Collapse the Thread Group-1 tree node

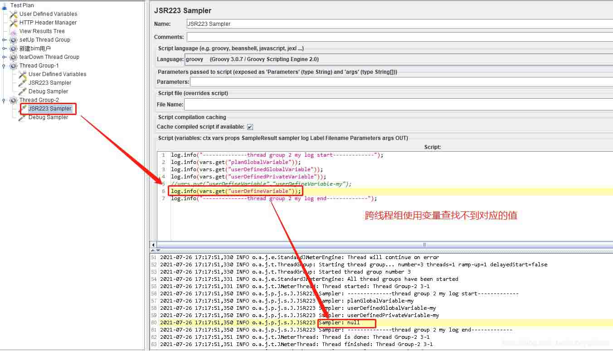click(x=5, y=66)
